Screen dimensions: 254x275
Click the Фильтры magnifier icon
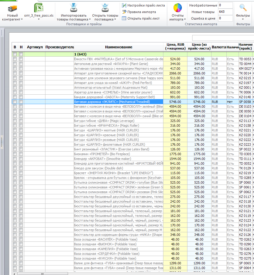(x=243, y=8)
